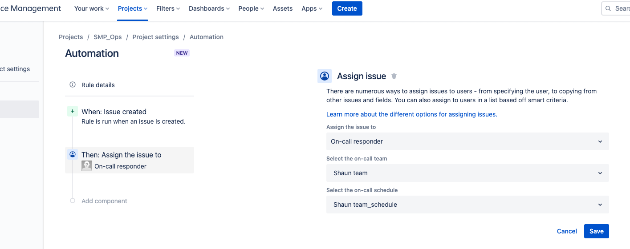Click the Automation page heading
Screen dimensions: 630x249
[x=92, y=53]
